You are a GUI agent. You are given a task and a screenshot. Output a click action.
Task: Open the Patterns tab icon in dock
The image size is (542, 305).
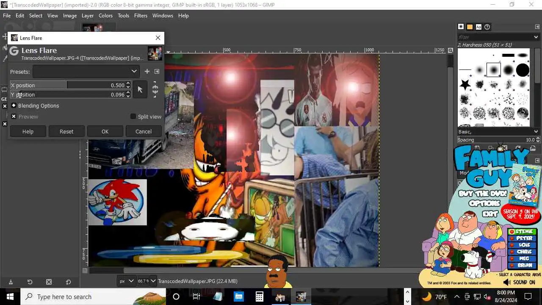pos(470,27)
